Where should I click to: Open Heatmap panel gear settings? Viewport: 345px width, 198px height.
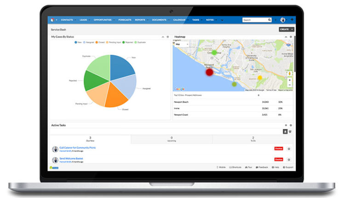pos(290,37)
